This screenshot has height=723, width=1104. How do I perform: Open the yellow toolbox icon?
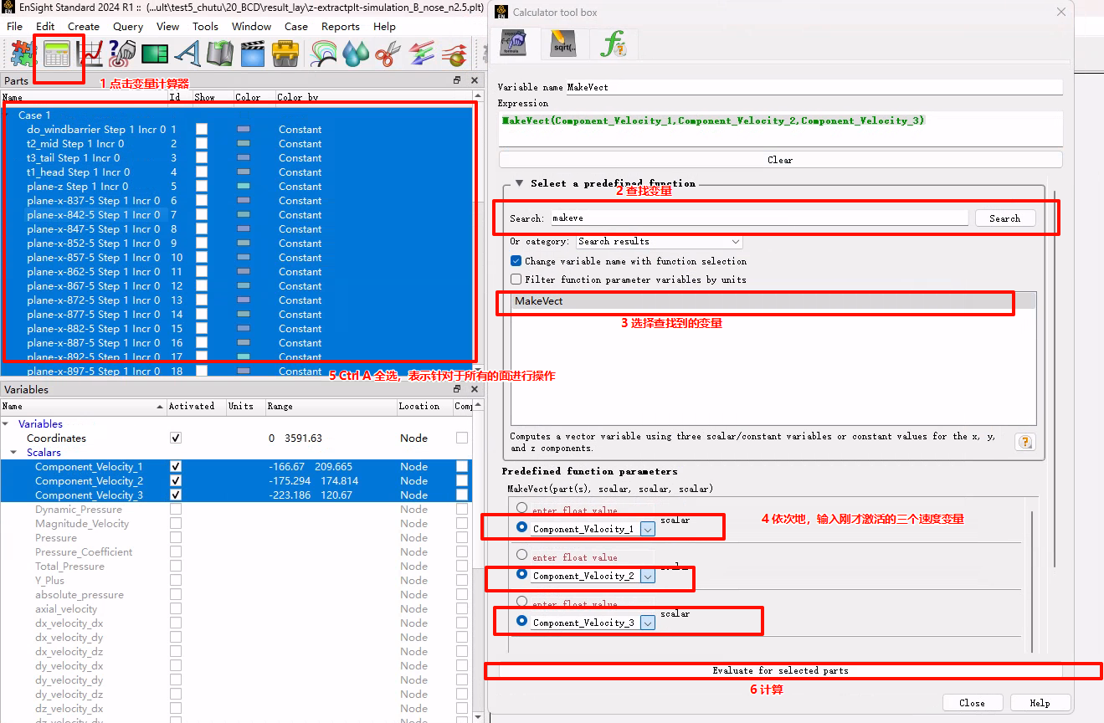coord(285,54)
